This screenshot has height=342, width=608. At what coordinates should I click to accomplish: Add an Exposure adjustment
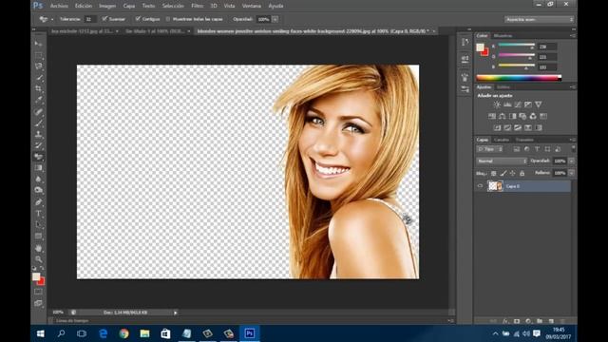(x=528, y=104)
